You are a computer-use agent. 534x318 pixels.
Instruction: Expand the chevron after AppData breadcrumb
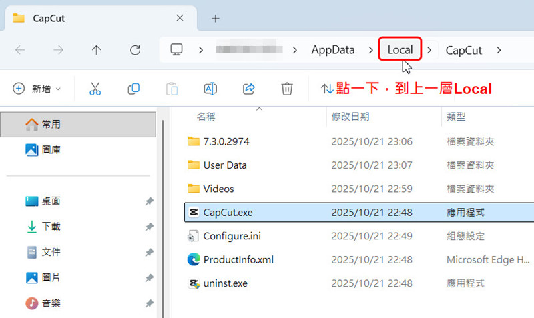coord(370,50)
